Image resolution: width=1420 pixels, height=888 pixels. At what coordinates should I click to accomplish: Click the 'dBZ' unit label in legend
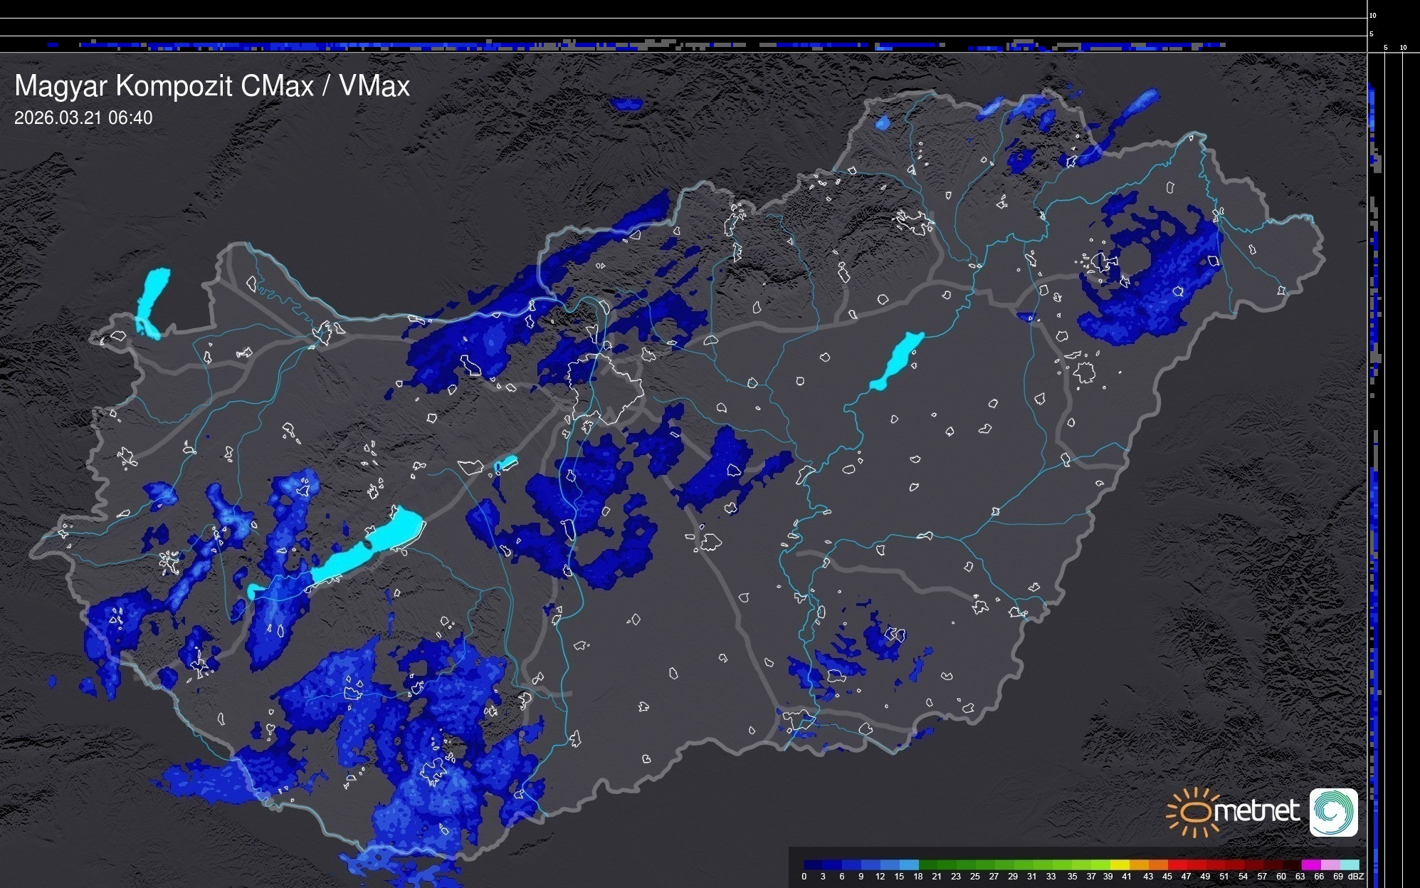click(1356, 877)
